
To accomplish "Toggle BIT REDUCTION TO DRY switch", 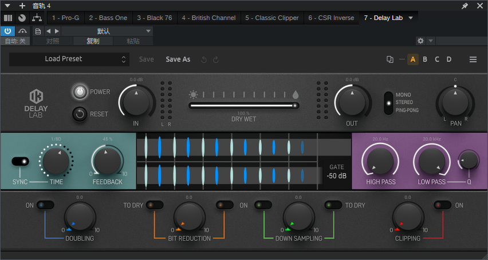I will [x=155, y=205].
